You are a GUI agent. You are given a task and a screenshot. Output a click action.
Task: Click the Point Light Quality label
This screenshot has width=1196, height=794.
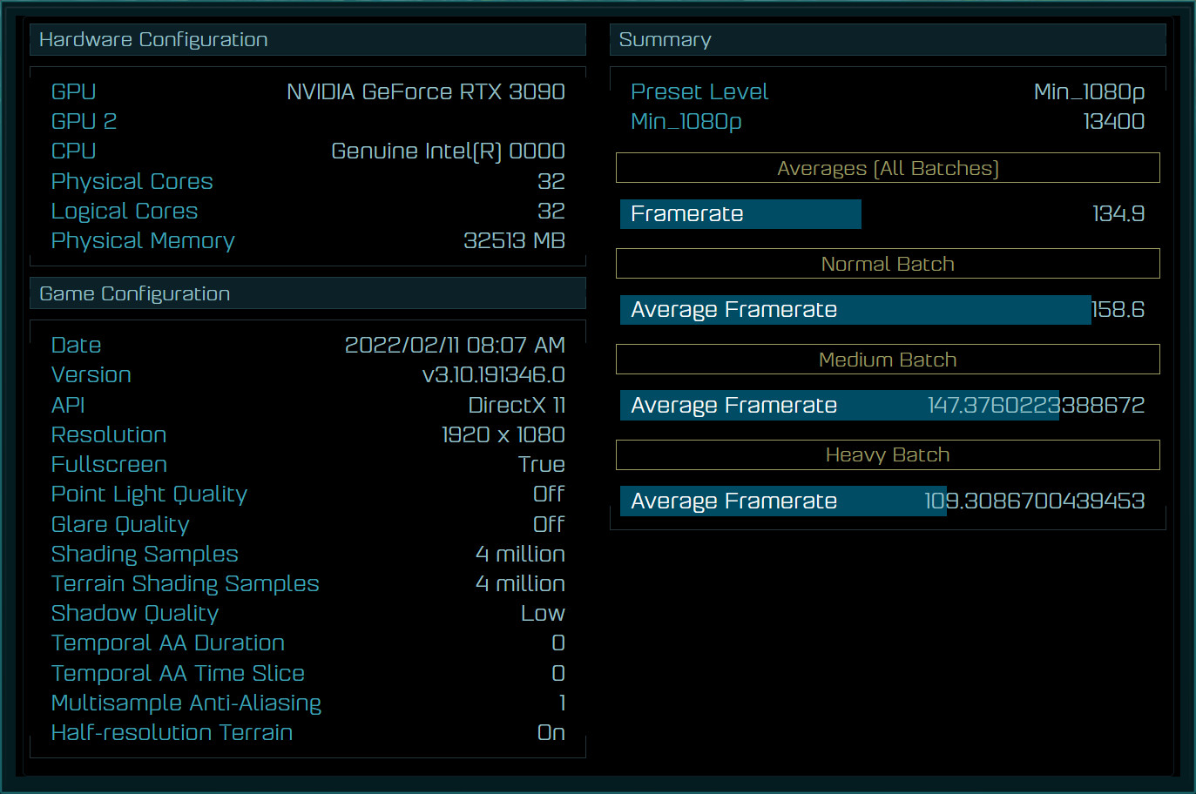[x=150, y=495]
